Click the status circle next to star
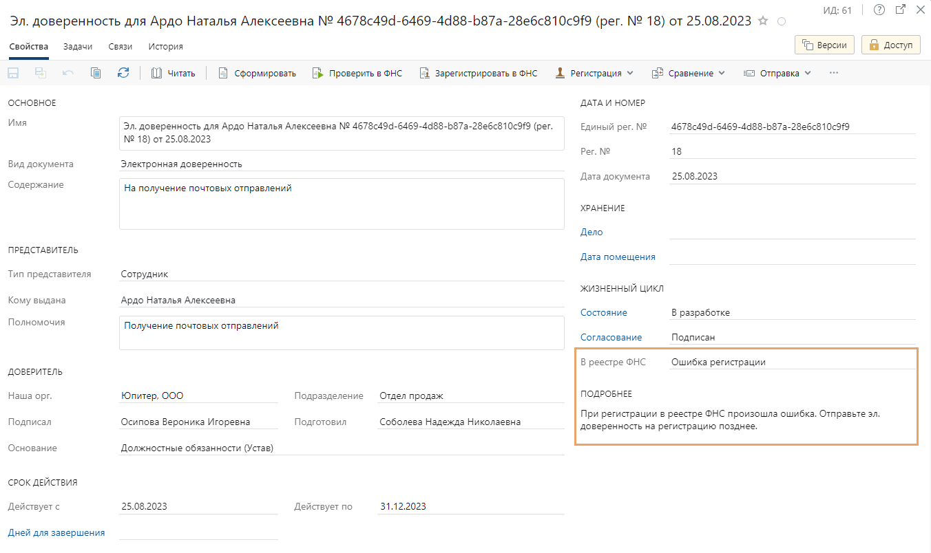The height and width of the screenshot is (553, 931). click(781, 22)
